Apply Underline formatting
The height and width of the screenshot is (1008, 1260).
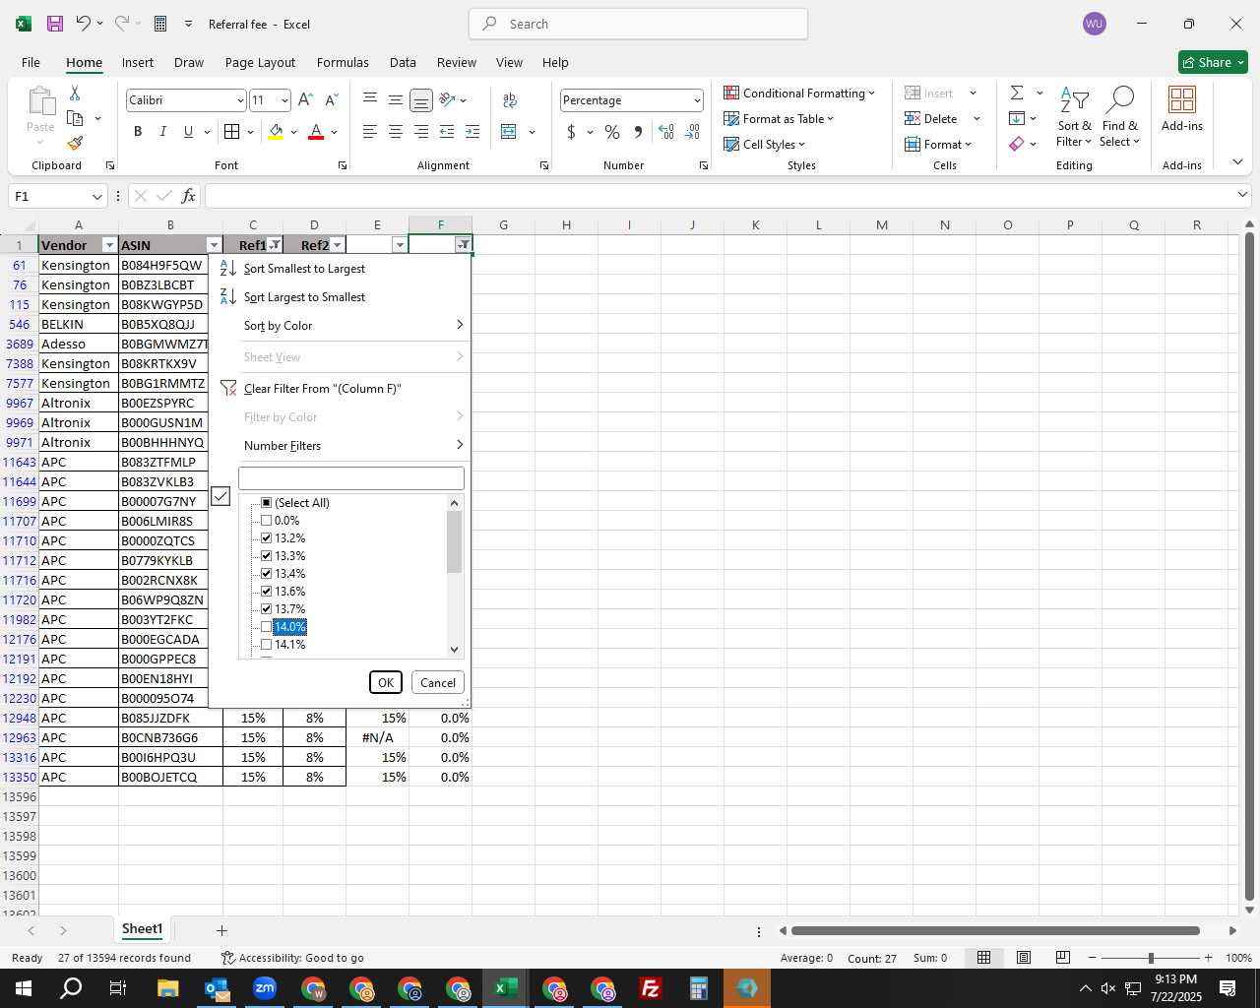(x=188, y=132)
